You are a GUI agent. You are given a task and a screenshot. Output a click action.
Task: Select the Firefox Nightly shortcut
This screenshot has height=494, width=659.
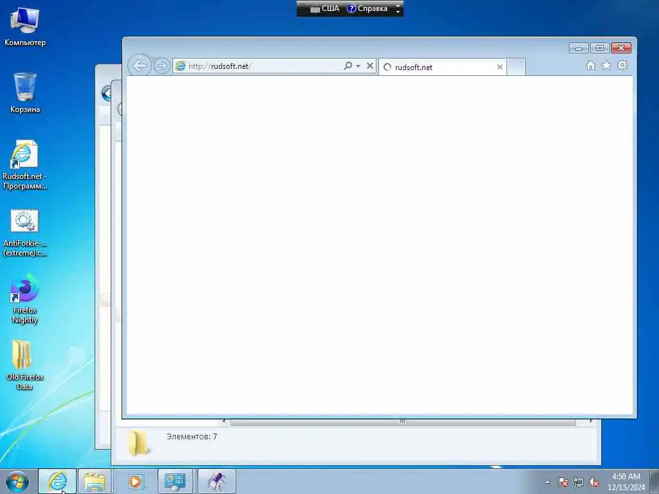pos(25,298)
